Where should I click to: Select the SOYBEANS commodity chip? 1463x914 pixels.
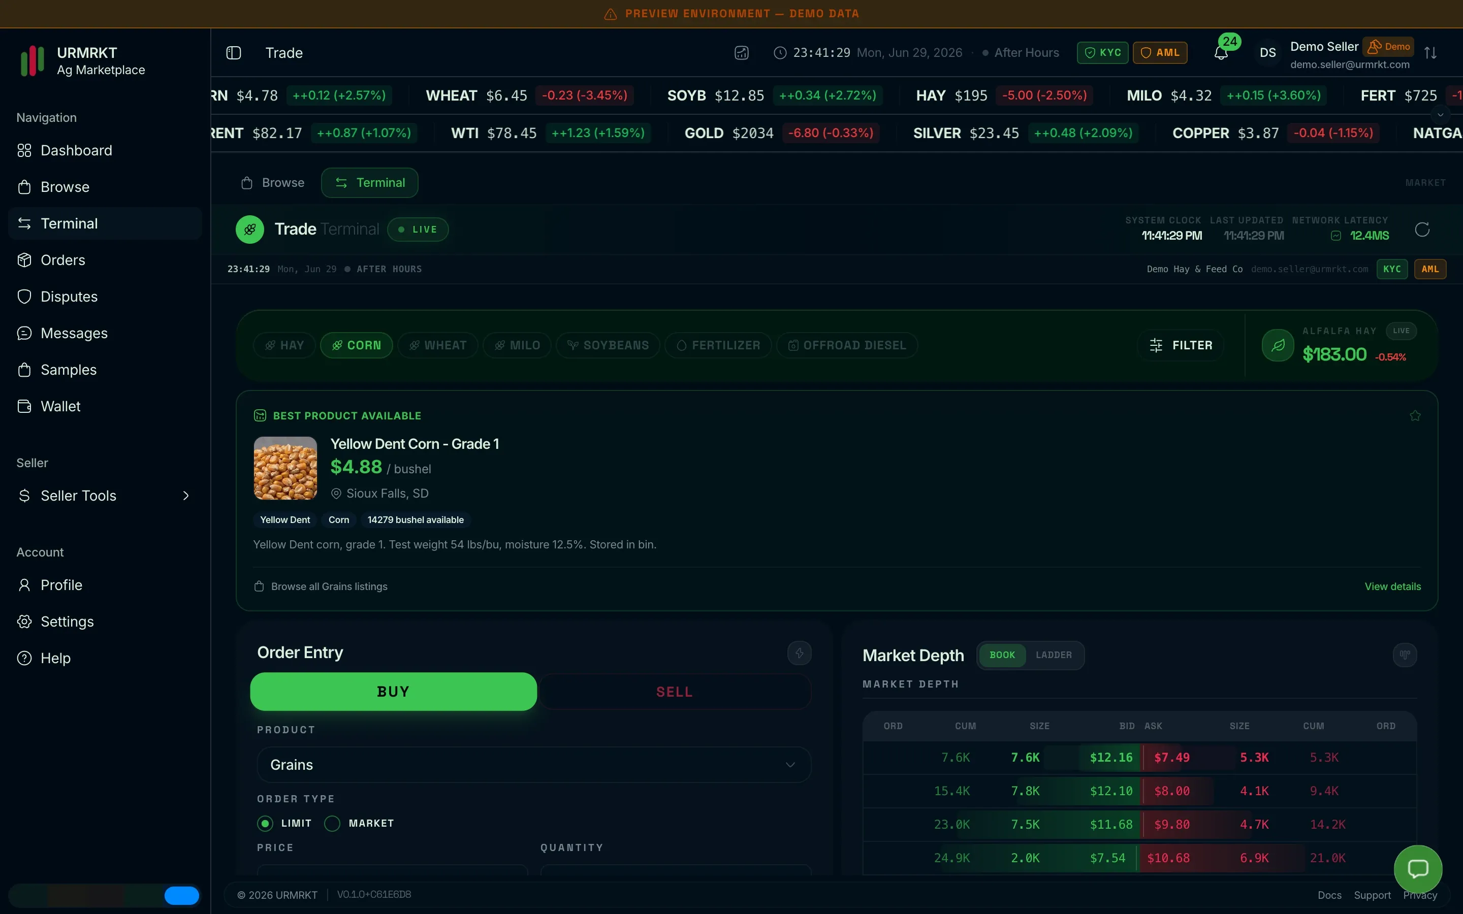coord(608,345)
